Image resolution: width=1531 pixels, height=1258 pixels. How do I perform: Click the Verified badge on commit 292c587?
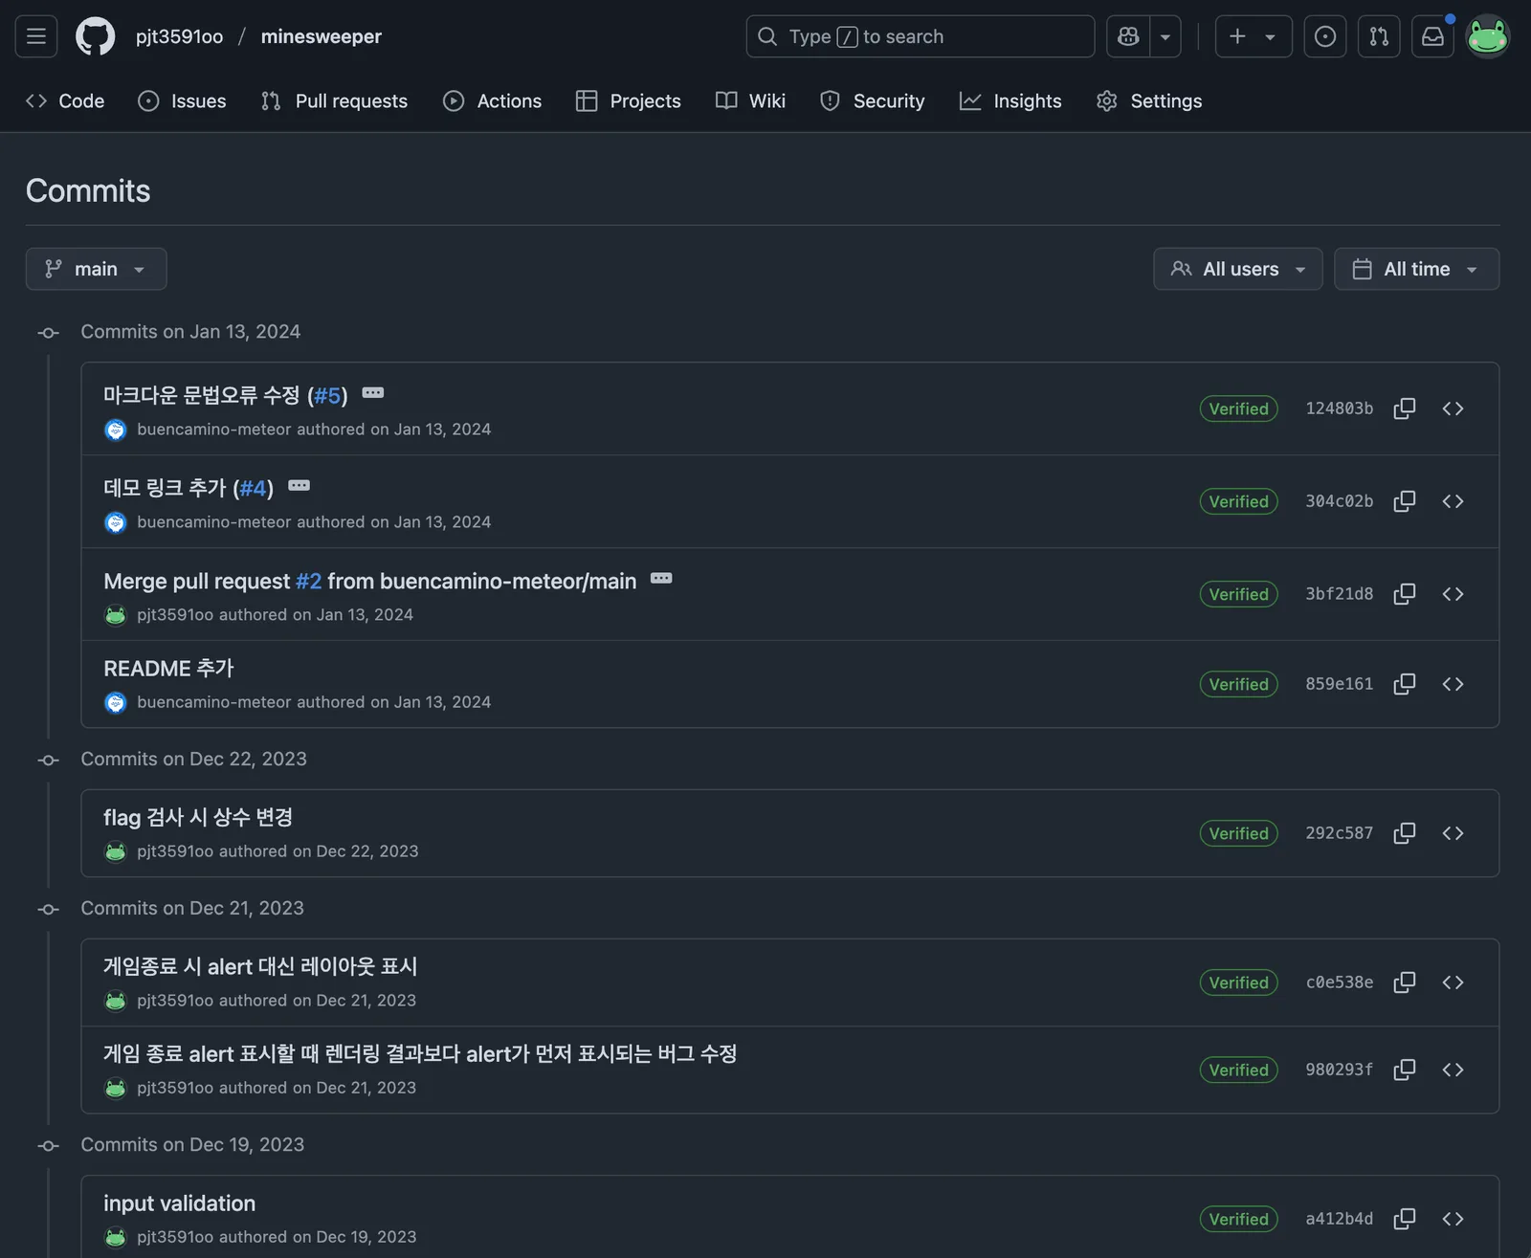coord(1239,833)
